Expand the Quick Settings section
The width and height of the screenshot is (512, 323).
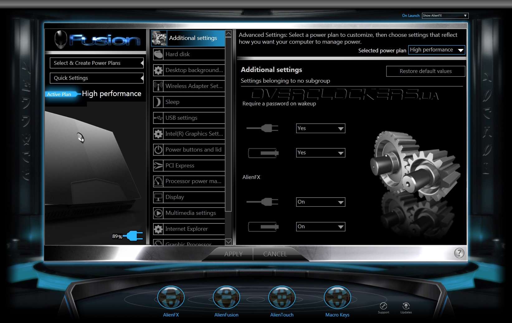tap(97, 78)
